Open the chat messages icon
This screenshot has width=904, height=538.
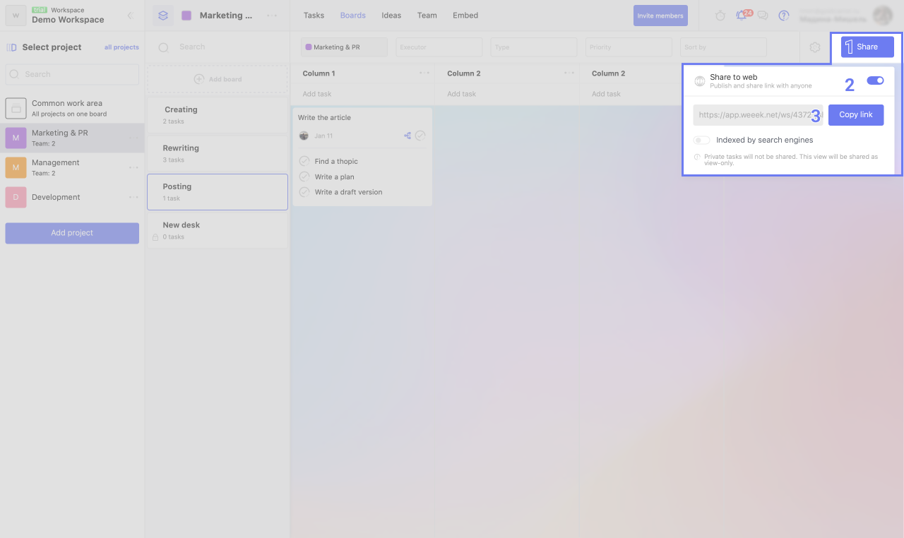tap(763, 16)
